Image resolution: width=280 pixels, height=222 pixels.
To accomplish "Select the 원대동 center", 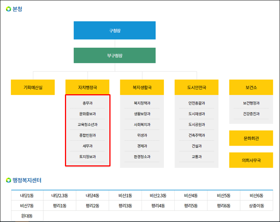I will (x=27, y=216).
